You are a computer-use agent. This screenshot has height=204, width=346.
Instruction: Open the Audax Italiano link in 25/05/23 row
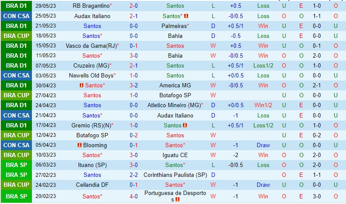(x=92, y=16)
